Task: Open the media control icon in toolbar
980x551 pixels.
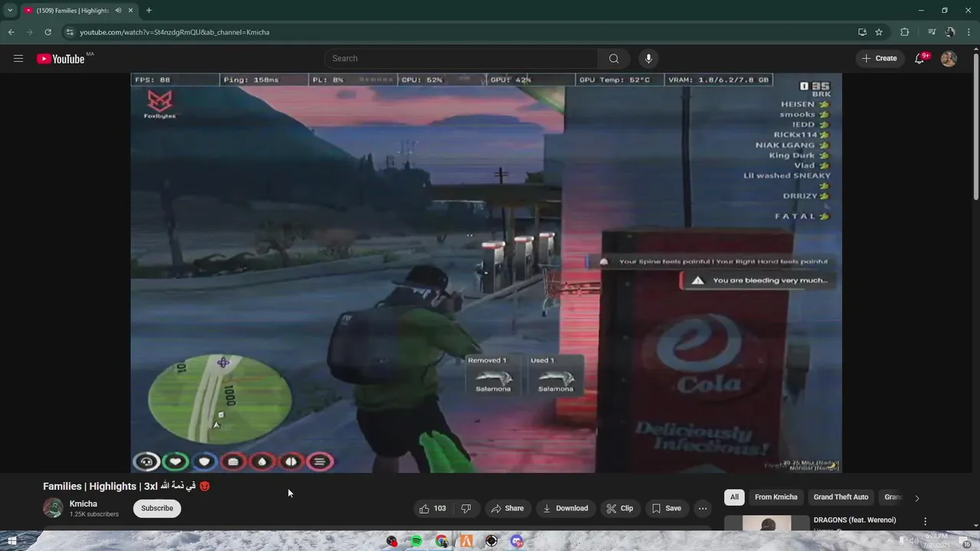Action: tap(932, 32)
